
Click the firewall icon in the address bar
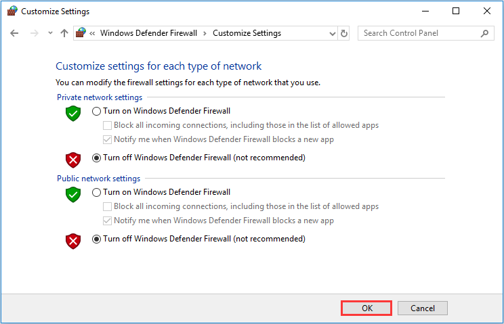(x=81, y=32)
